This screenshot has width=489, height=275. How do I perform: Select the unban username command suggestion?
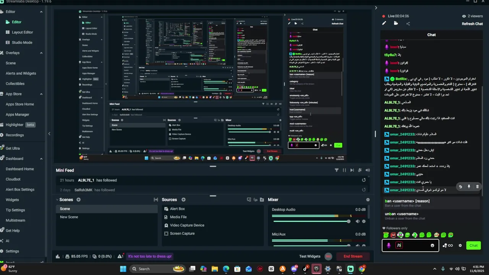(x=432, y=216)
